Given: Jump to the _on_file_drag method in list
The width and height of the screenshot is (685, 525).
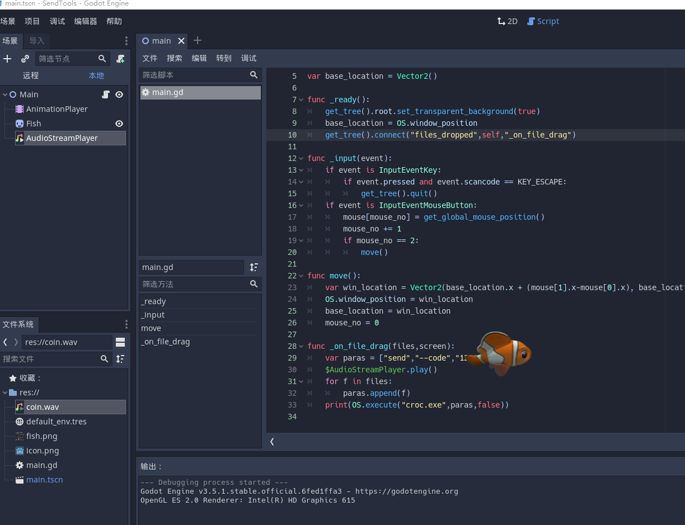Looking at the screenshot, I should point(166,342).
